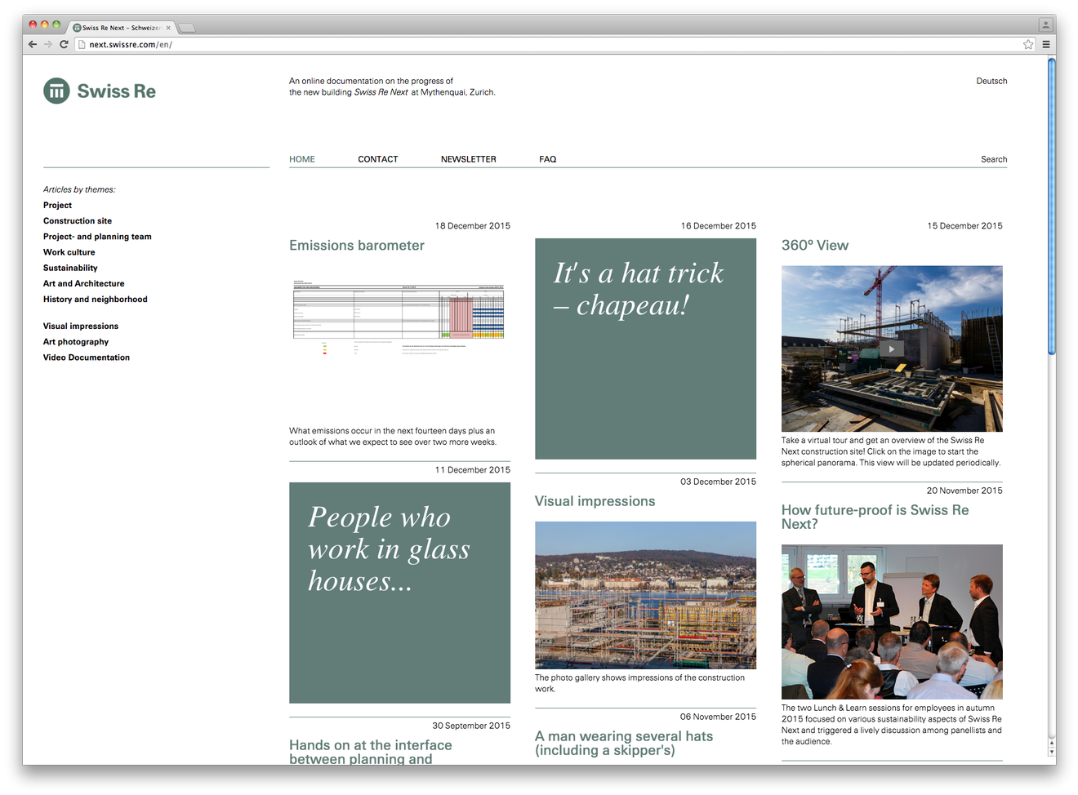
Task: Click the Search link
Action: [x=993, y=159]
